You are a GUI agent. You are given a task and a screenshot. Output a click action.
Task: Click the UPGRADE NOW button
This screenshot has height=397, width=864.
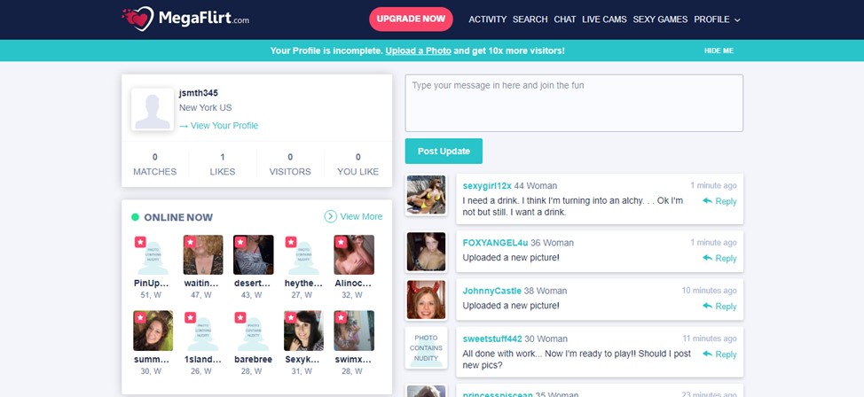coord(411,19)
